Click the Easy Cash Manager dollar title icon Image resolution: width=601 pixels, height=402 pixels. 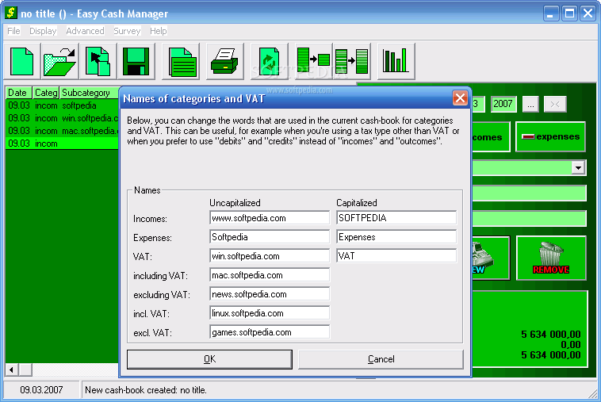tap(11, 13)
